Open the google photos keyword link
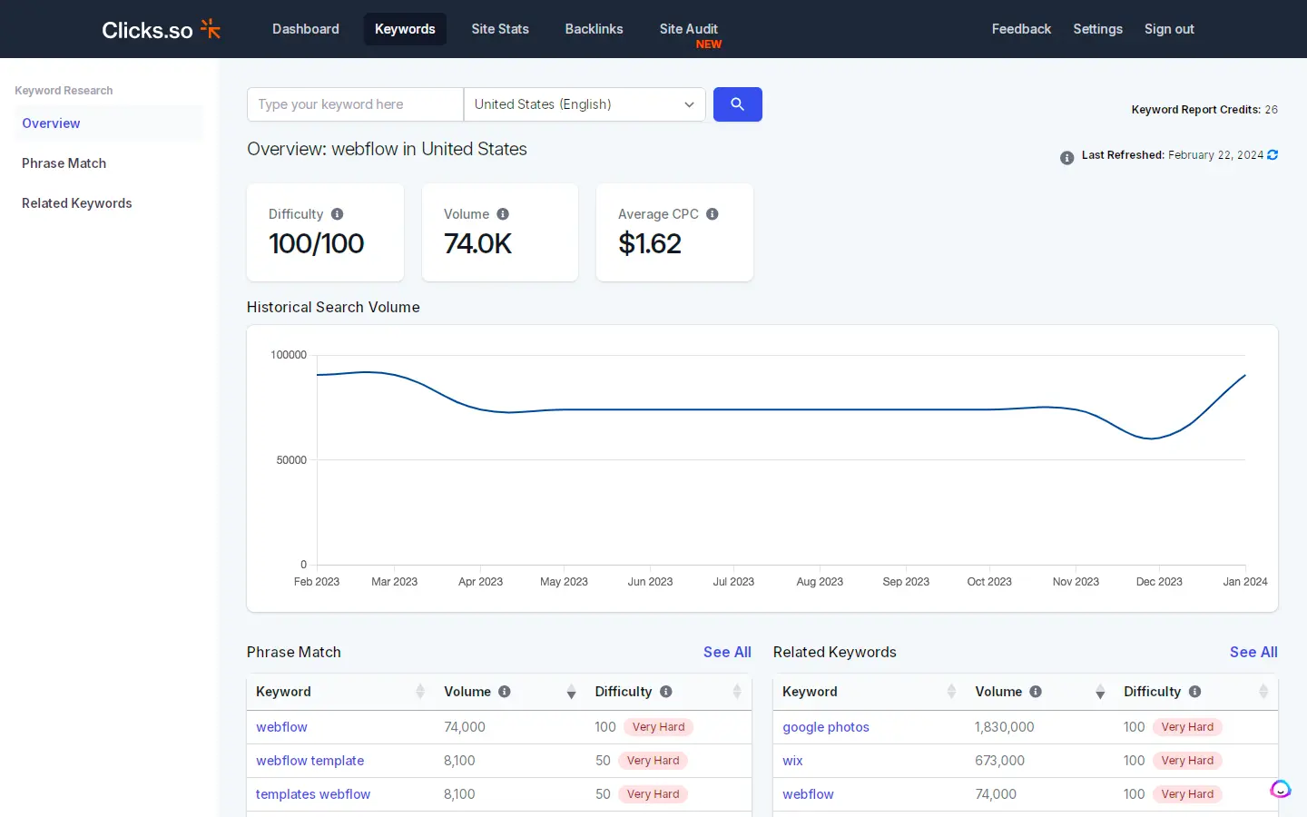1307x817 pixels. (826, 727)
